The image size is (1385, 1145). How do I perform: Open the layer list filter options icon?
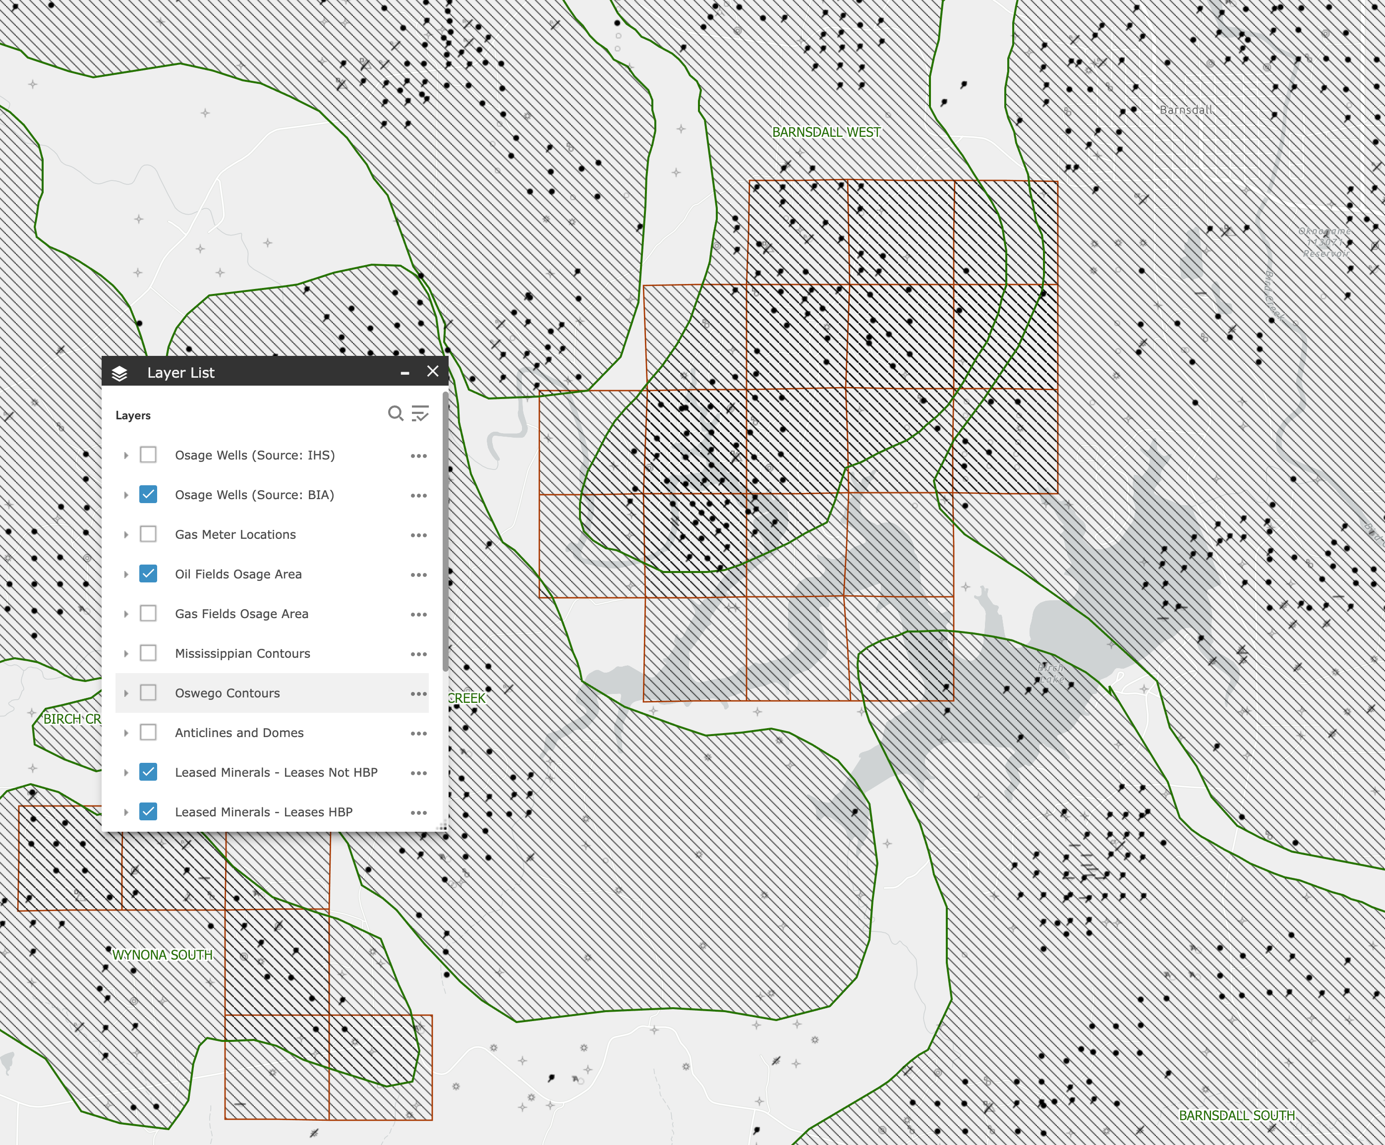[x=420, y=413]
